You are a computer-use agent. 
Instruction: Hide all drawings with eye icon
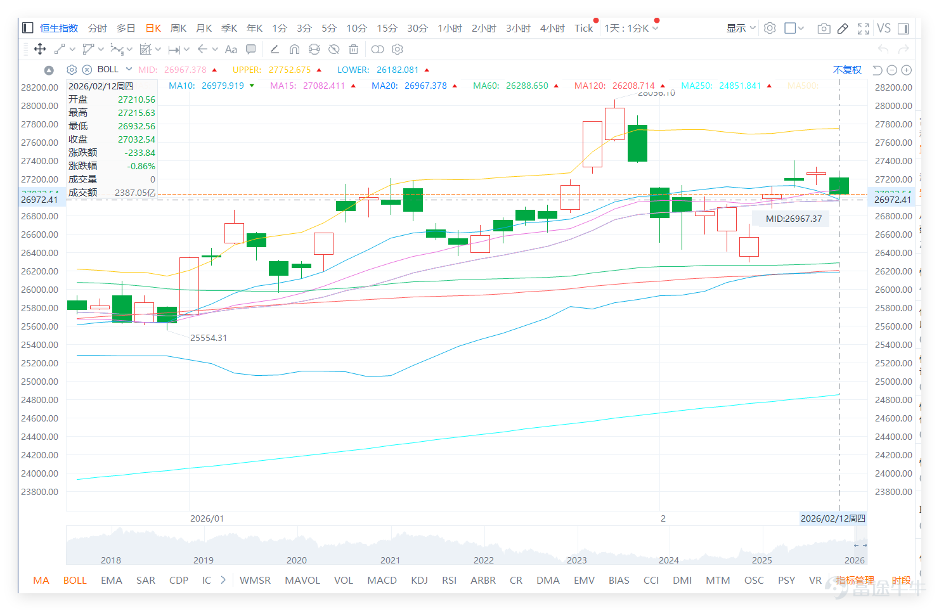pyautogui.click(x=334, y=49)
